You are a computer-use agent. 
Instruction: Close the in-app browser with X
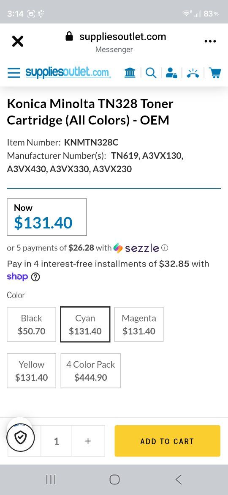[x=18, y=41]
